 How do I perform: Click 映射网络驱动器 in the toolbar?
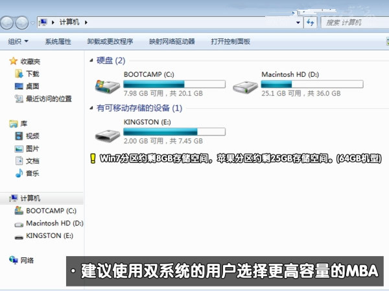172,41
